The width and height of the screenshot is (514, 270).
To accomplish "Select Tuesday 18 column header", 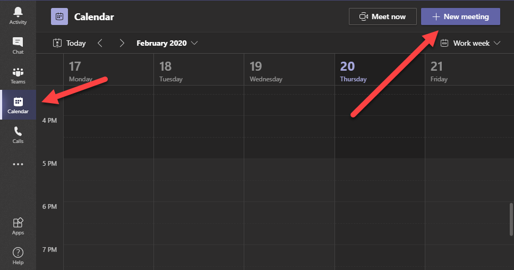I will [199, 70].
